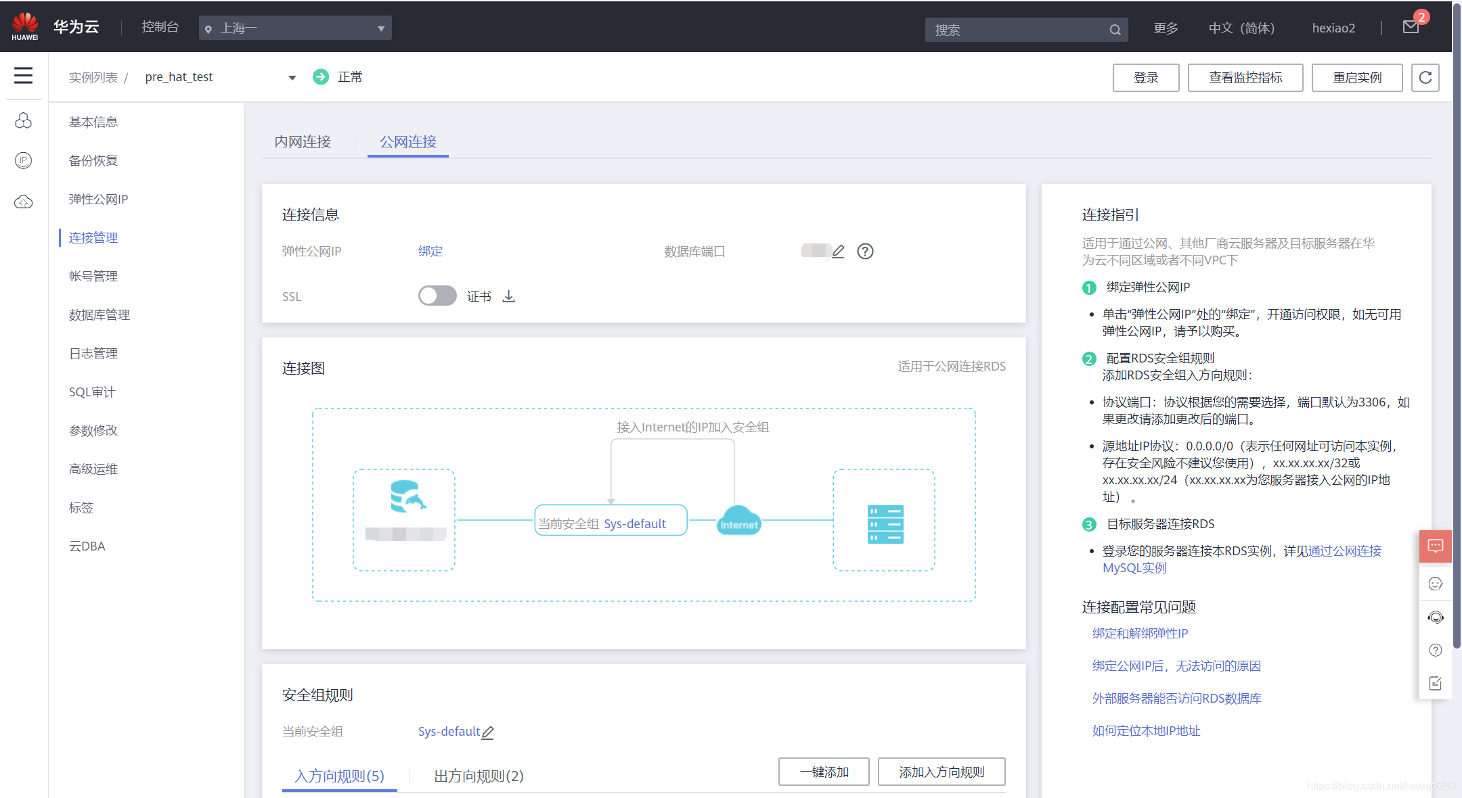
Task: Click the green normal status icon
Action: (321, 76)
